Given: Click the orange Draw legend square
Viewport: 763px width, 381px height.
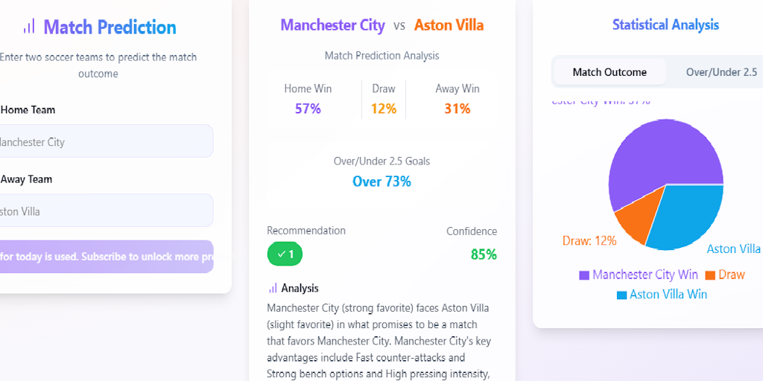Looking at the screenshot, I should pyautogui.click(x=710, y=275).
